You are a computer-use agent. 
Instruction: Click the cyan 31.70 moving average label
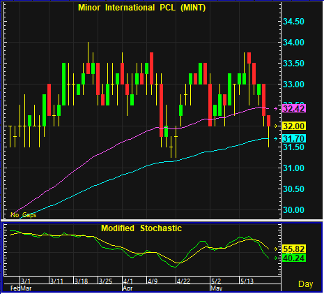(x=294, y=139)
